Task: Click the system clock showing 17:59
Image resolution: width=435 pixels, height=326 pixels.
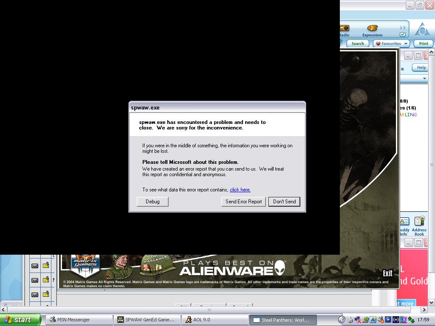Action: [x=424, y=320]
